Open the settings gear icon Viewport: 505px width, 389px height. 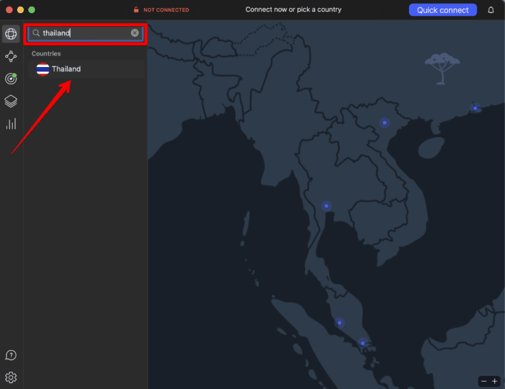click(11, 377)
